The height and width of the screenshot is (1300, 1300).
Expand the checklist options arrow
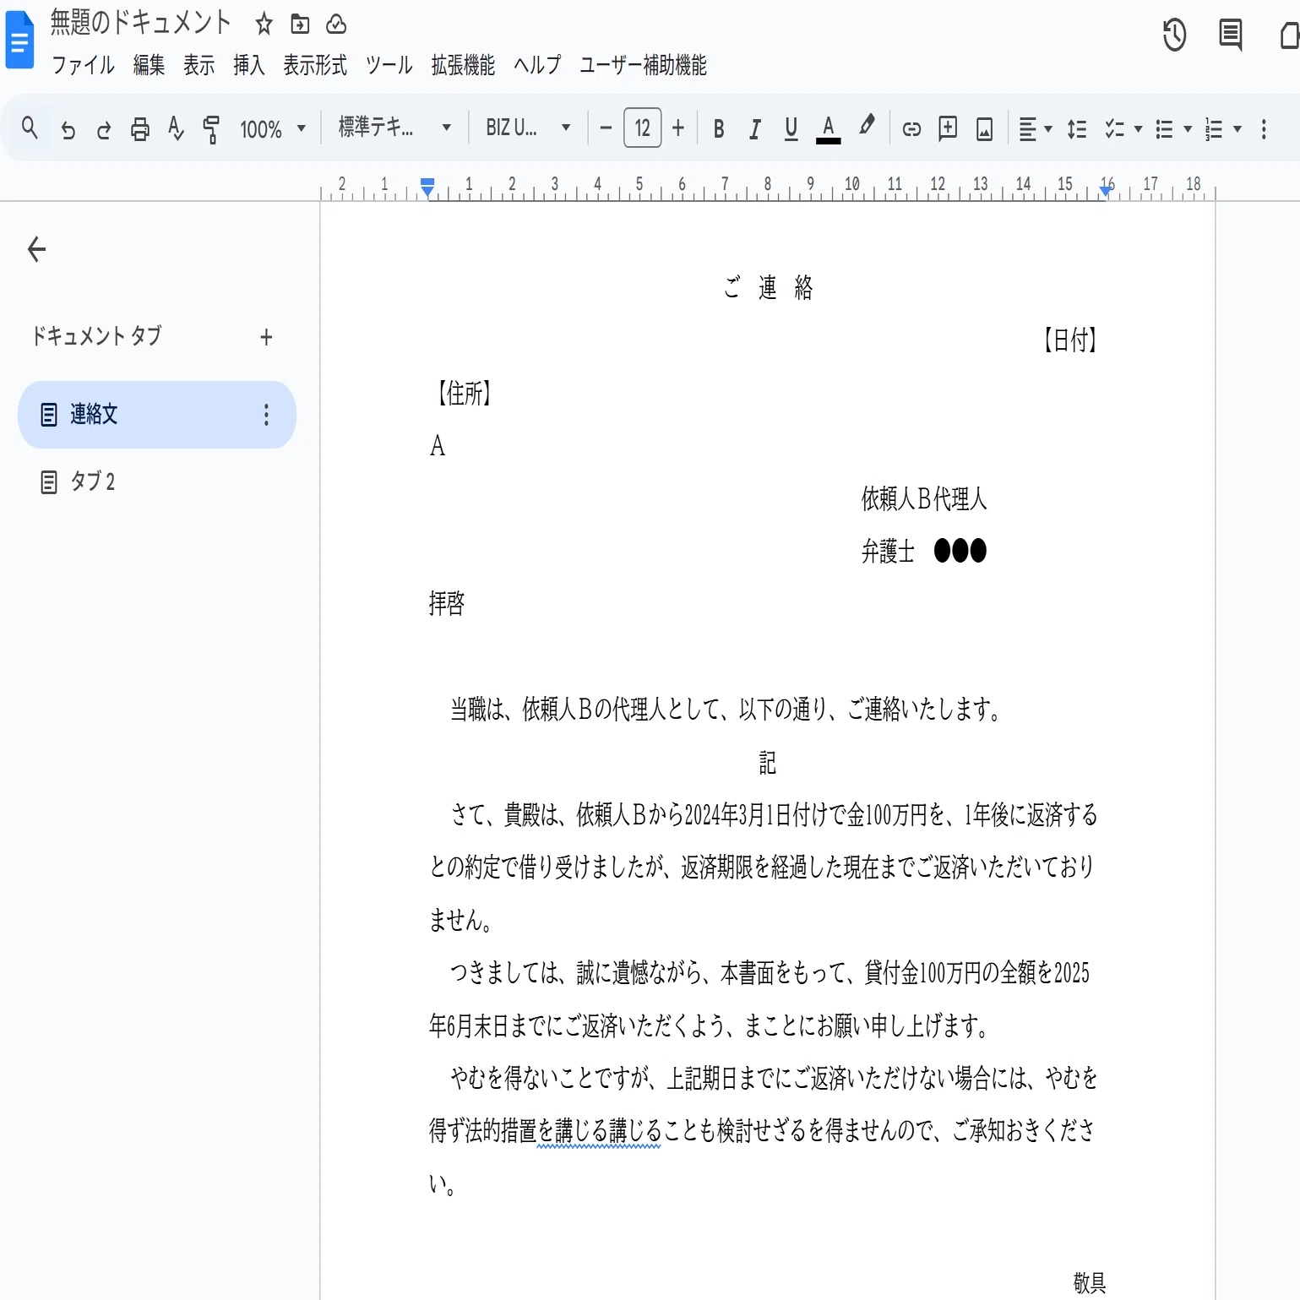click(x=1138, y=129)
